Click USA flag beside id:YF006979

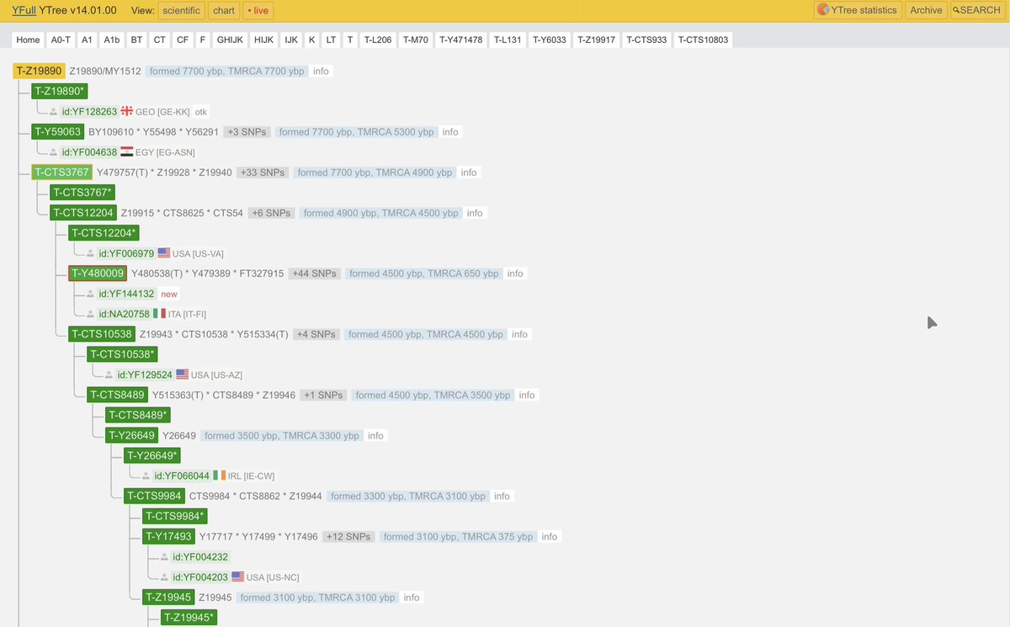[164, 253]
